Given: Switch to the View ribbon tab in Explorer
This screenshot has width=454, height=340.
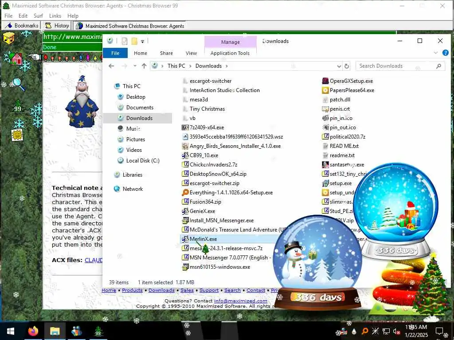Looking at the screenshot, I should (191, 53).
